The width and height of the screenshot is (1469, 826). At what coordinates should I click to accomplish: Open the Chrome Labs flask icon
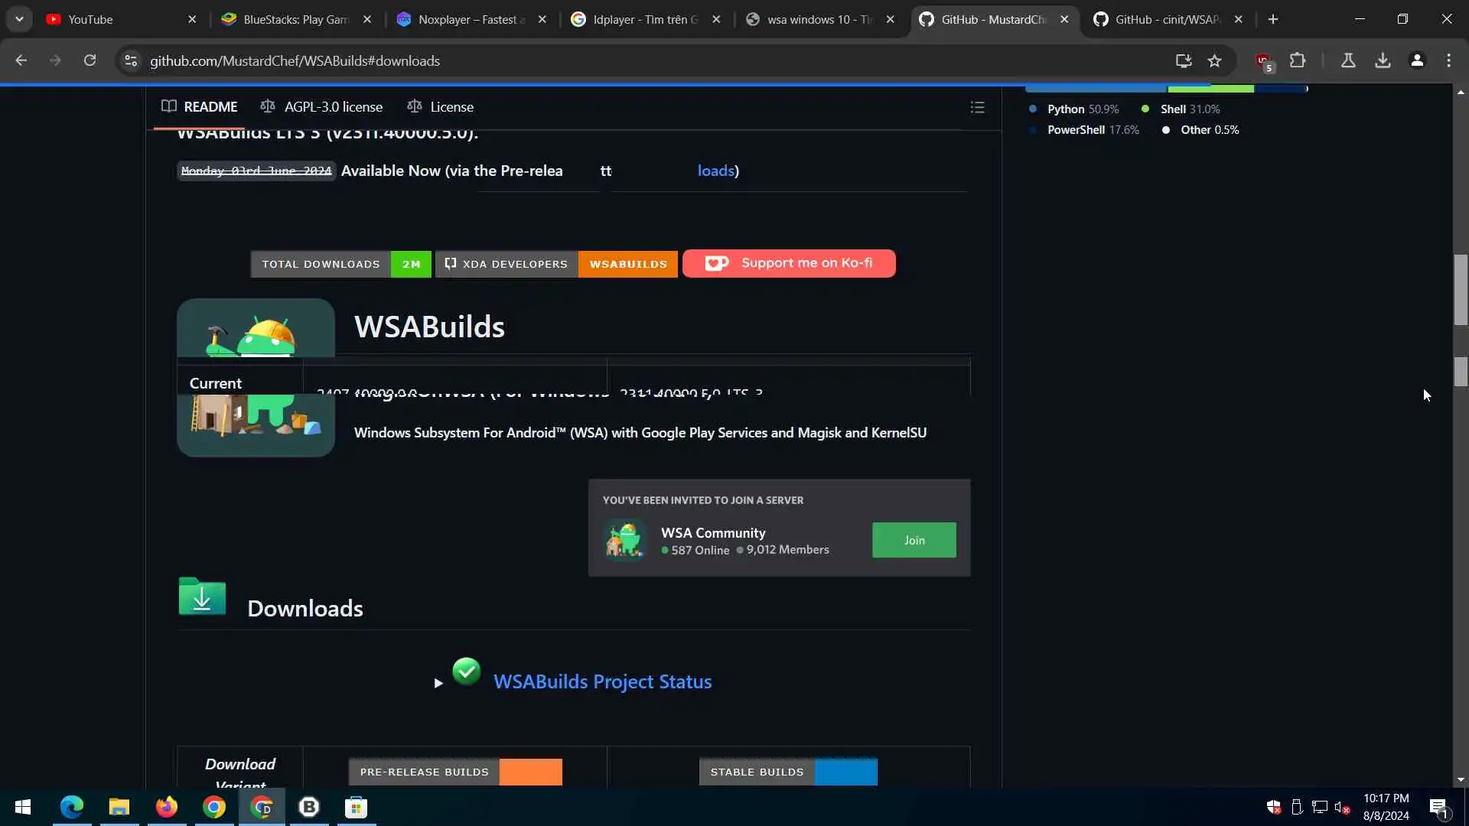[1348, 60]
